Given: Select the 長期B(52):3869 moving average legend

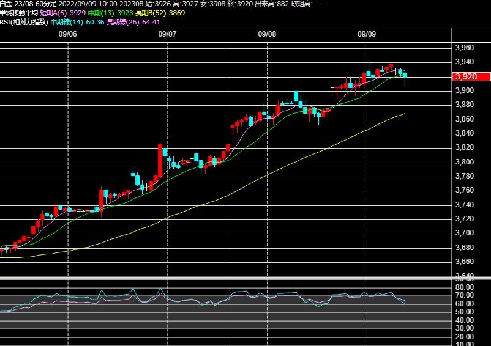Looking at the screenshot, I should 160,13.
